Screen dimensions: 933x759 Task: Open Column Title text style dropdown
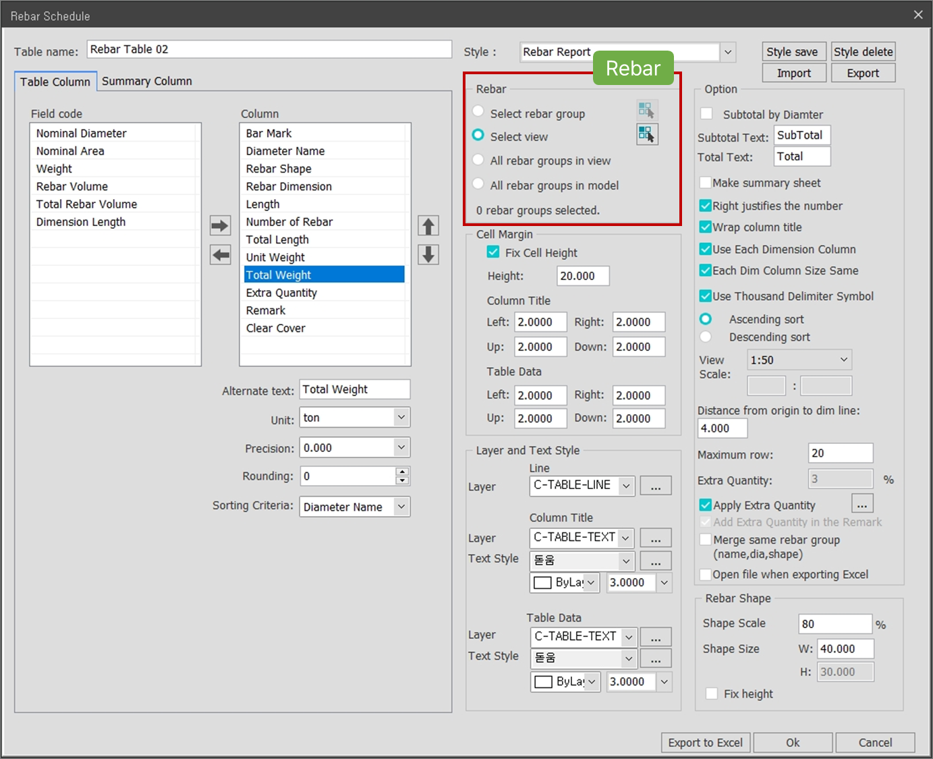coord(582,561)
